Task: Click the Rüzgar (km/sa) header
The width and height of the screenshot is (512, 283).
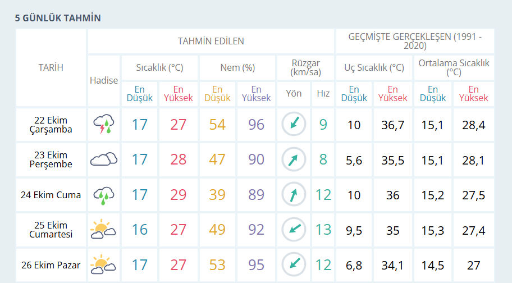Action: (306, 67)
